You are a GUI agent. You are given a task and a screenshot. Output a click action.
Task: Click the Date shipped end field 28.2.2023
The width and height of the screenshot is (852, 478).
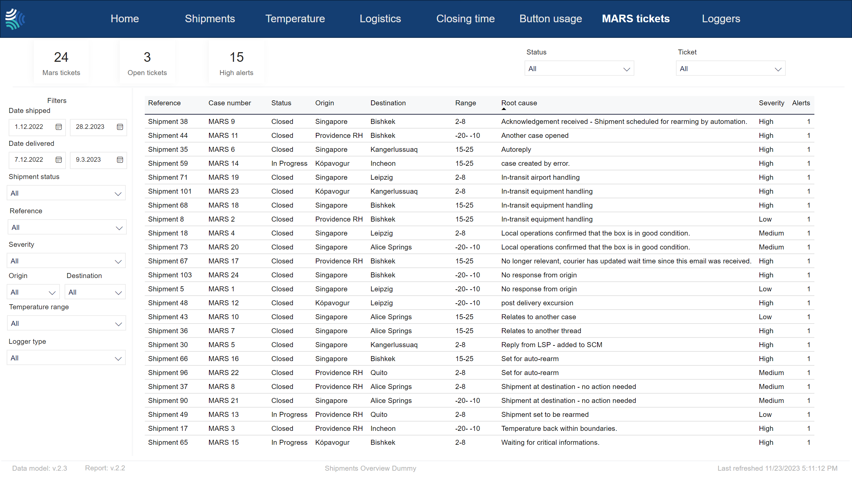99,127
